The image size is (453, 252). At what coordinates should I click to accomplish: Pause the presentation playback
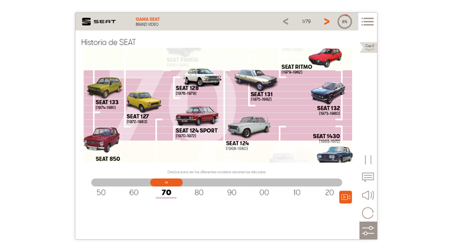click(368, 160)
